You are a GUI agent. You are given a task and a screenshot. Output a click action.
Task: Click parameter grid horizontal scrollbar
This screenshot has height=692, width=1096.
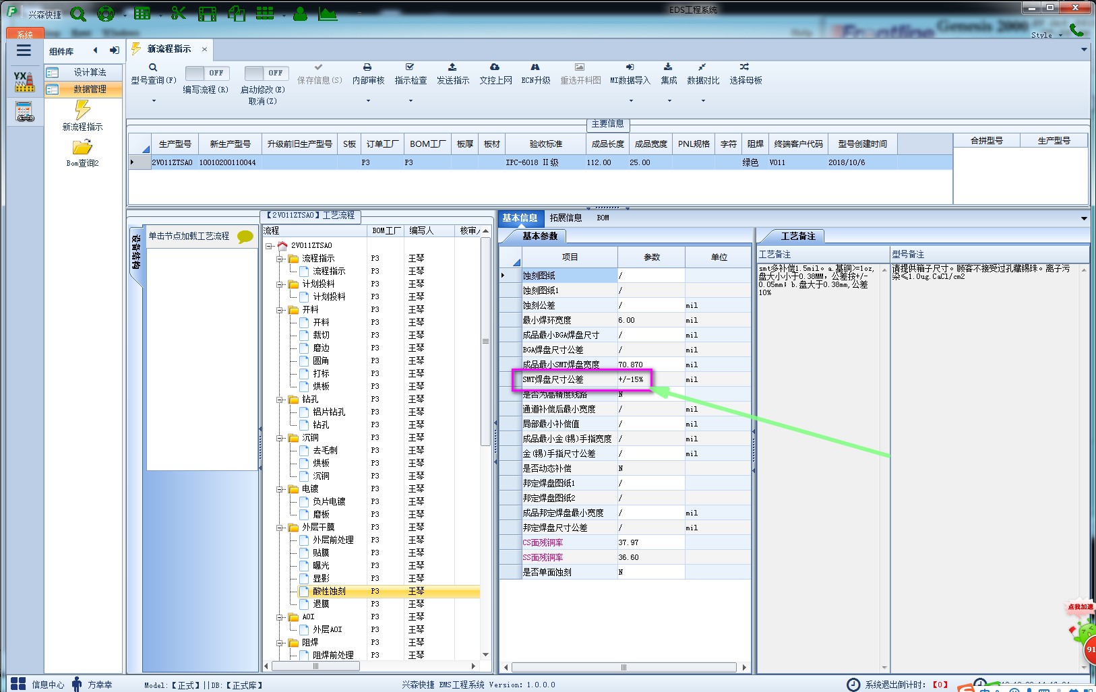[625, 668]
